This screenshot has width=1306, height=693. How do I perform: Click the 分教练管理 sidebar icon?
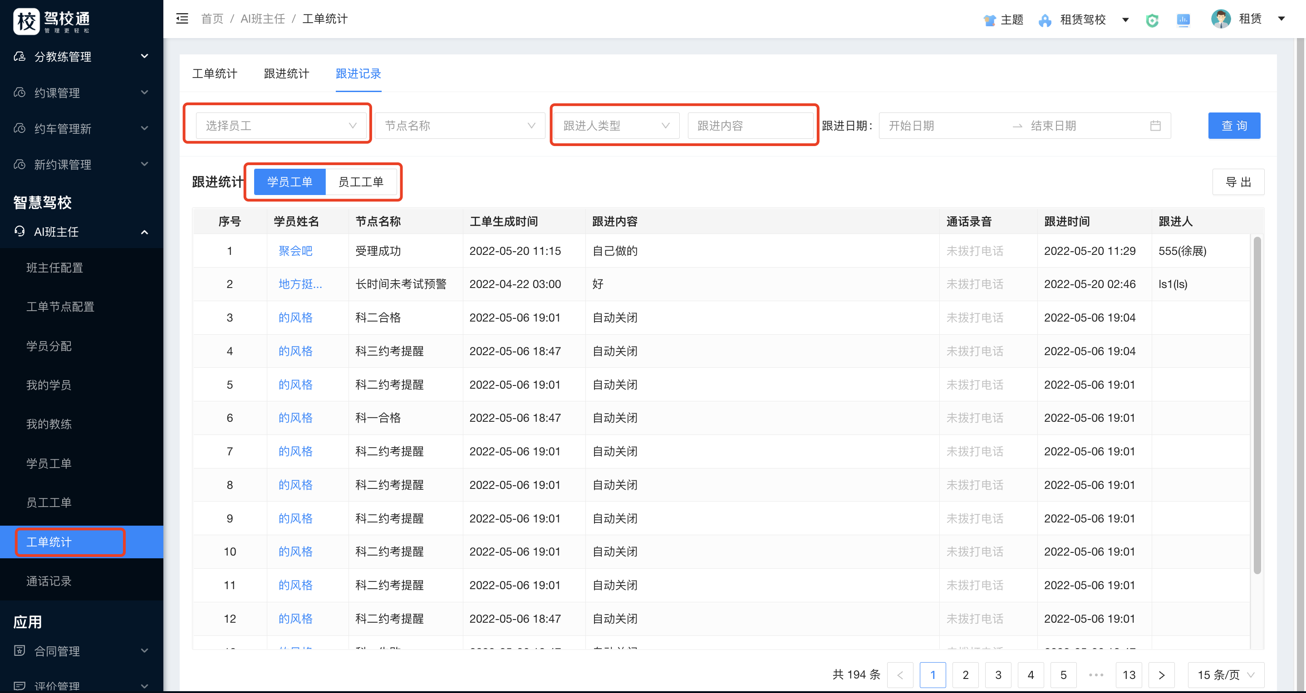(19, 56)
